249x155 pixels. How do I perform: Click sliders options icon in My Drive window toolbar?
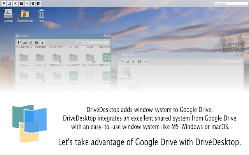pyautogui.click(x=19, y=42)
